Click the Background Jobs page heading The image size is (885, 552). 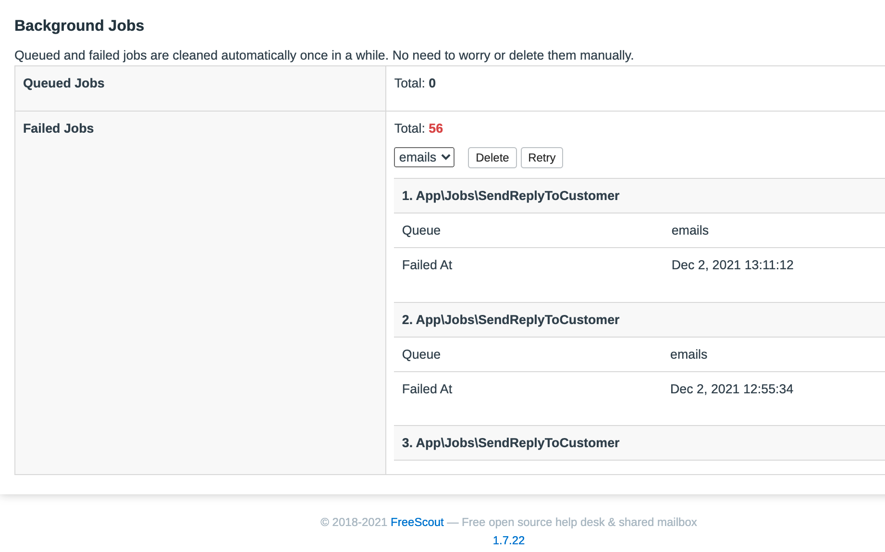(x=79, y=25)
